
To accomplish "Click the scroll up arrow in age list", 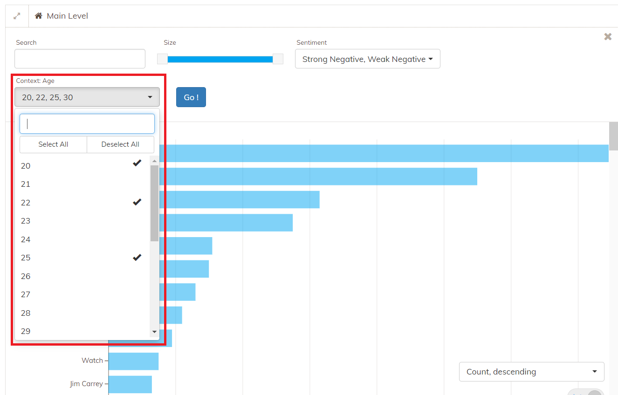I will 154,161.
